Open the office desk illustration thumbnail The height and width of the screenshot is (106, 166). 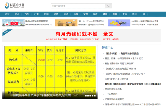click(x=66, y=23)
